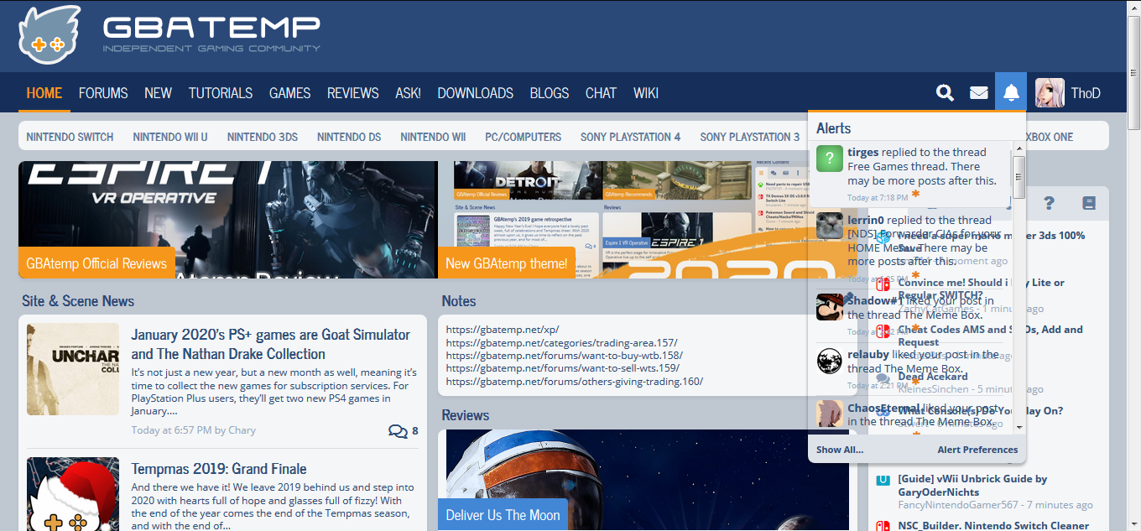Select NINTENDO SWITCH platform link
Image resolution: width=1141 pixels, height=531 pixels.
pyautogui.click(x=70, y=137)
